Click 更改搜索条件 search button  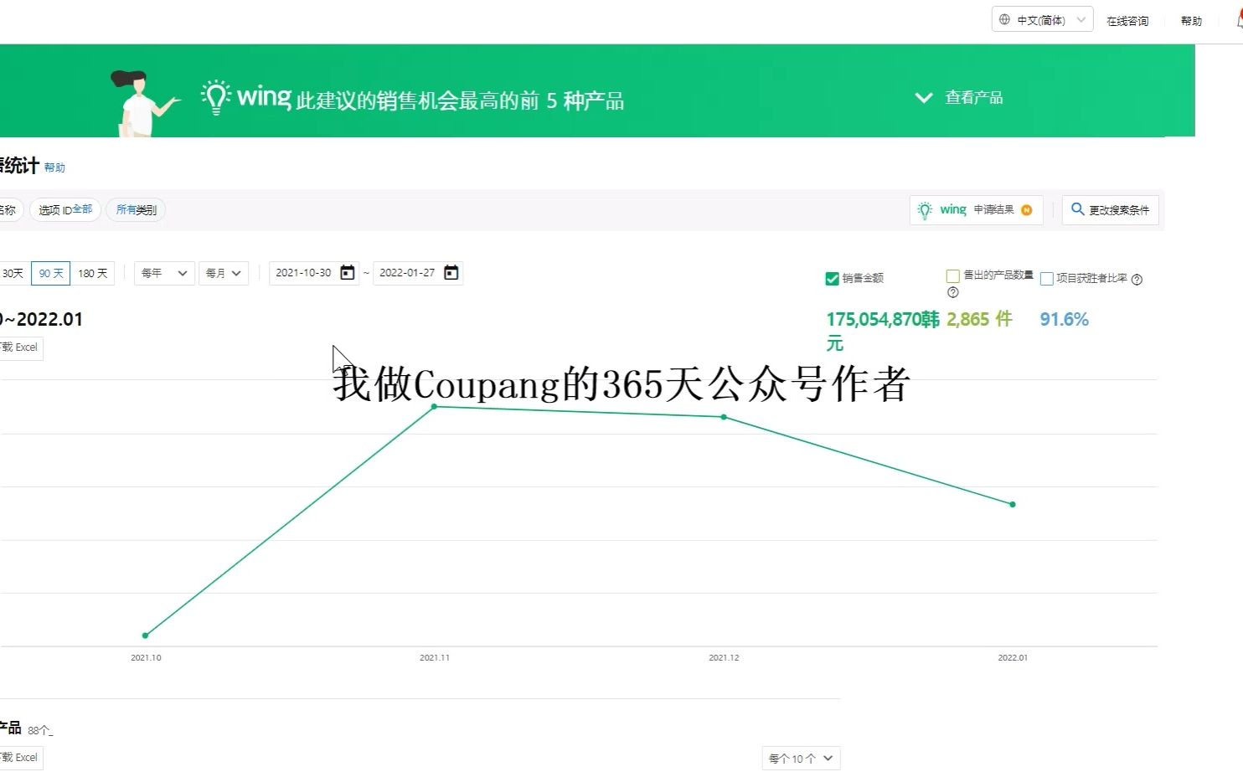click(1110, 210)
